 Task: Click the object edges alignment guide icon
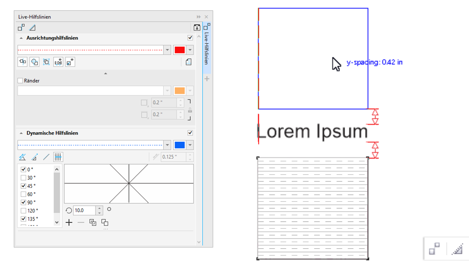coord(22,62)
